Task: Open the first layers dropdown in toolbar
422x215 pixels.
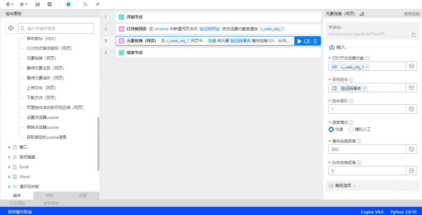Action: pos(10,4)
